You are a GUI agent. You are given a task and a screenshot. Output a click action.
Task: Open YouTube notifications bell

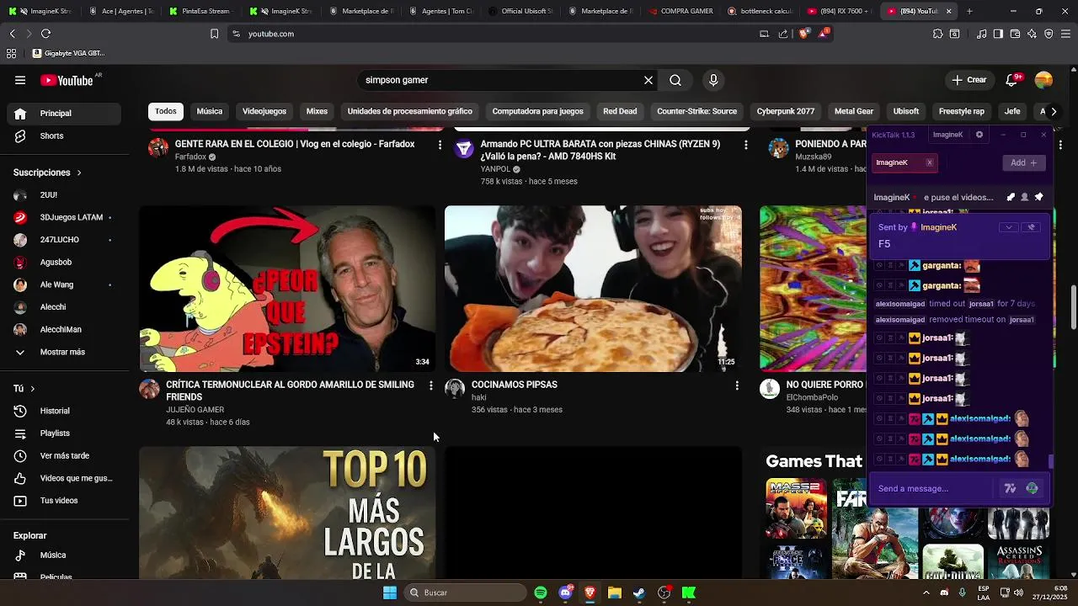click(x=1012, y=80)
